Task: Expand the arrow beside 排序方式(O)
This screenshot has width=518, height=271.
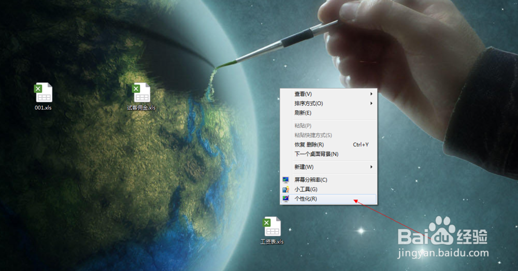Action: coord(371,104)
